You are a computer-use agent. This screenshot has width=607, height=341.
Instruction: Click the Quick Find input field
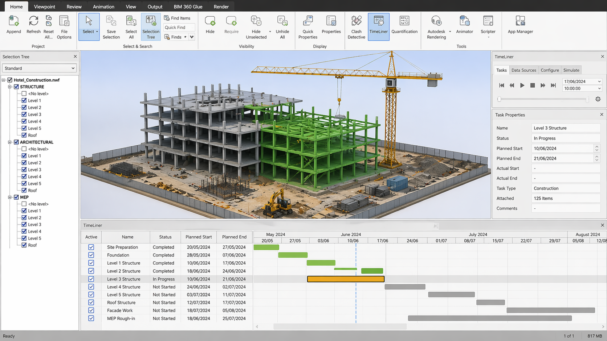(179, 28)
